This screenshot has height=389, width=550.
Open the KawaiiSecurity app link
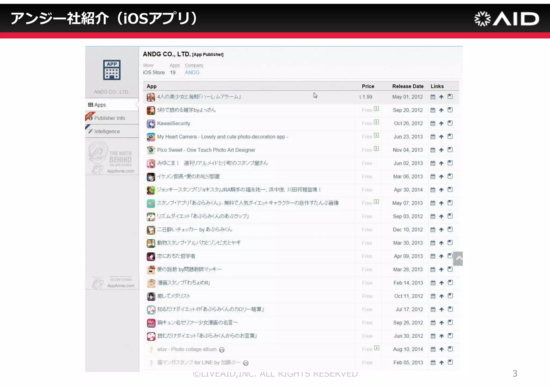(x=173, y=123)
